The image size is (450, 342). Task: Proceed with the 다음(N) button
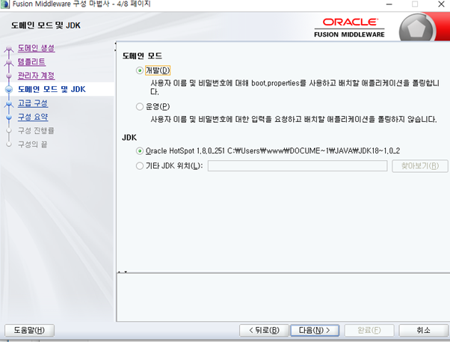pyautogui.click(x=315, y=330)
